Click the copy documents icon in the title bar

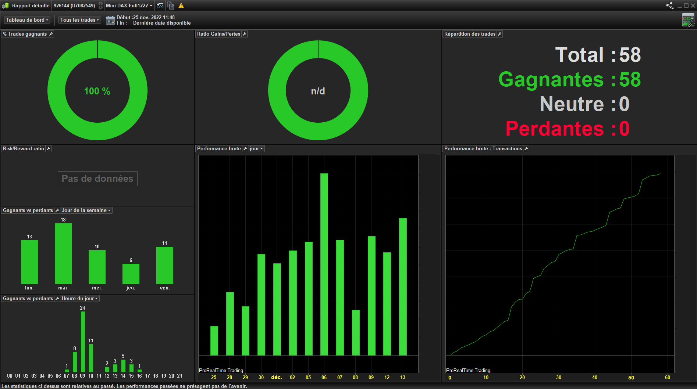tap(171, 6)
